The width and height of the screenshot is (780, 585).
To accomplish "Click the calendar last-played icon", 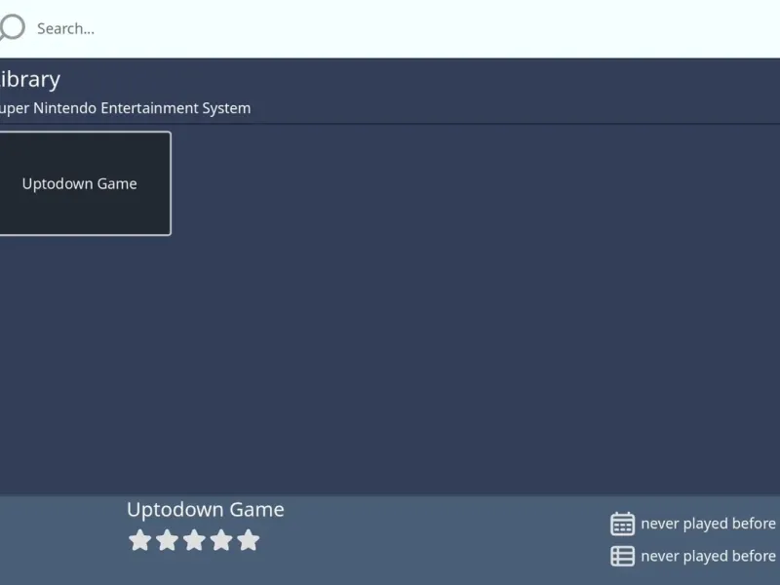I will coord(622,524).
